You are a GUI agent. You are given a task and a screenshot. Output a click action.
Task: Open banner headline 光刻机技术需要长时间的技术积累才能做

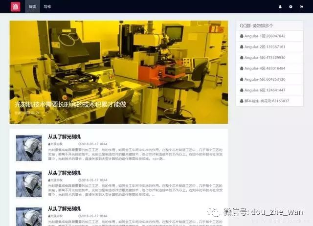(70, 104)
